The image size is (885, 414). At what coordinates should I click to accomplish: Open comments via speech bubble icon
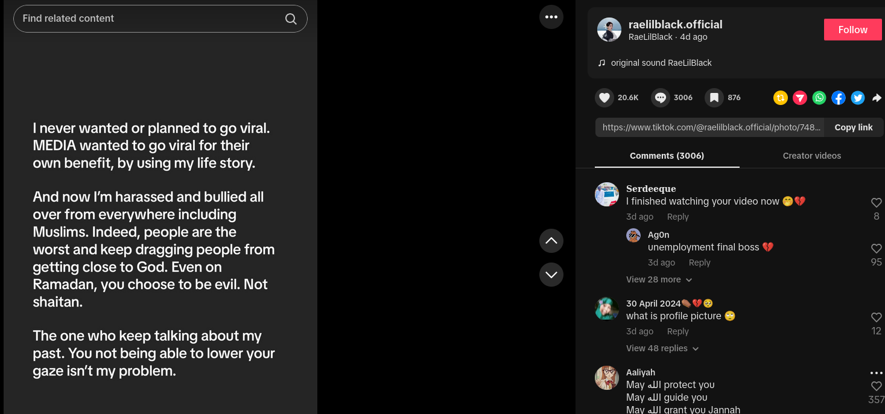click(661, 98)
